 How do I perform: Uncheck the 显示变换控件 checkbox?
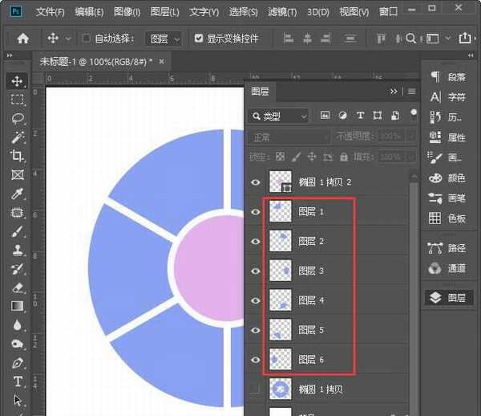[x=199, y=39]
